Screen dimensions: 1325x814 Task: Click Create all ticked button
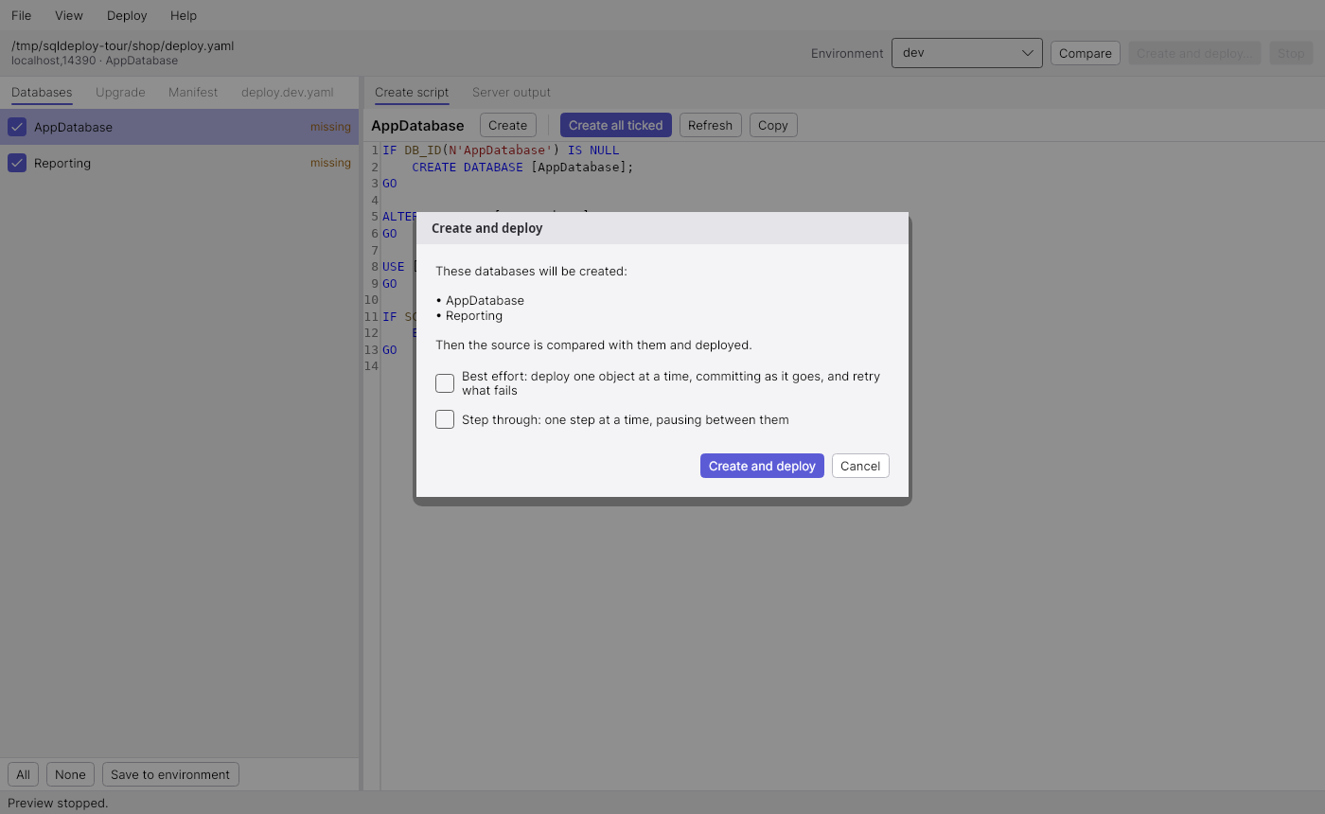616,125
